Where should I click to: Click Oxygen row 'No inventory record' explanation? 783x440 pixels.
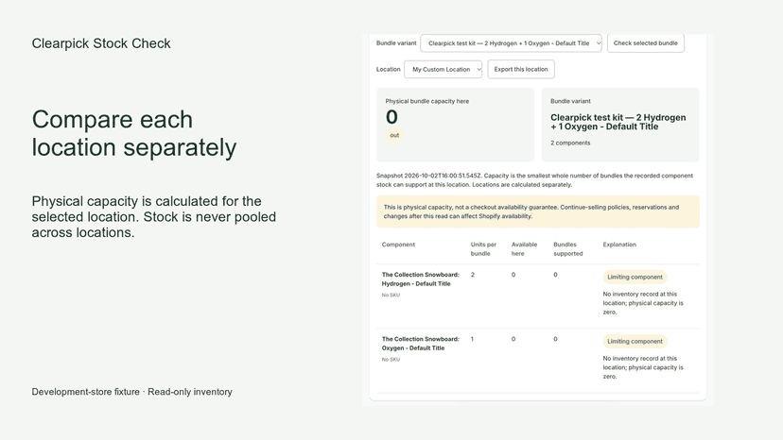tap(643, 367)
